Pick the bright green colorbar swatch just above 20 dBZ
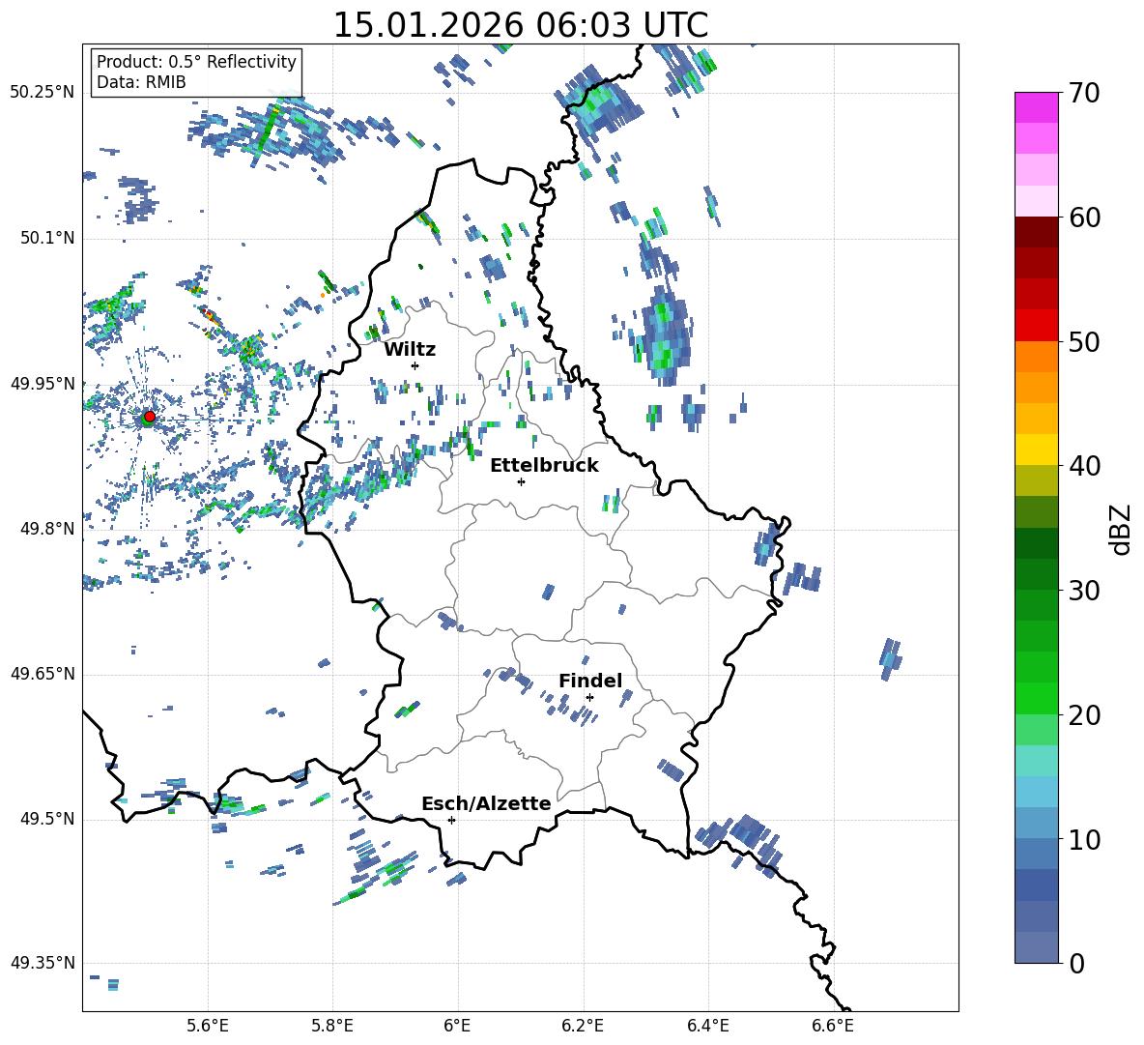This screenshot has width=1144, height=1045. click(1037, 698)
